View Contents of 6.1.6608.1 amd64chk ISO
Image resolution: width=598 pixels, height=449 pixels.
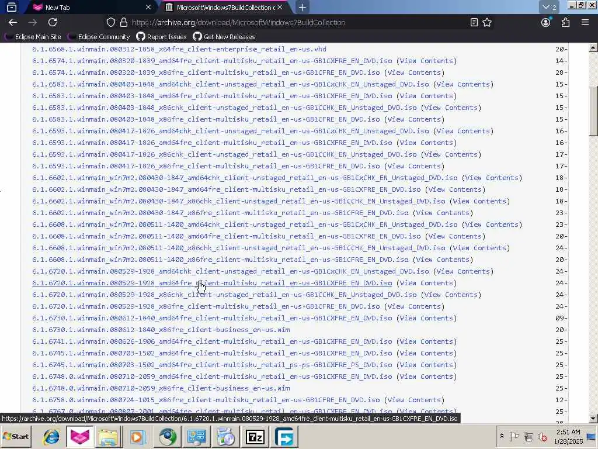pos(492,224)
